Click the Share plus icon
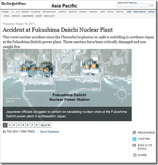 pyautogui.click(x=135, y=155)
